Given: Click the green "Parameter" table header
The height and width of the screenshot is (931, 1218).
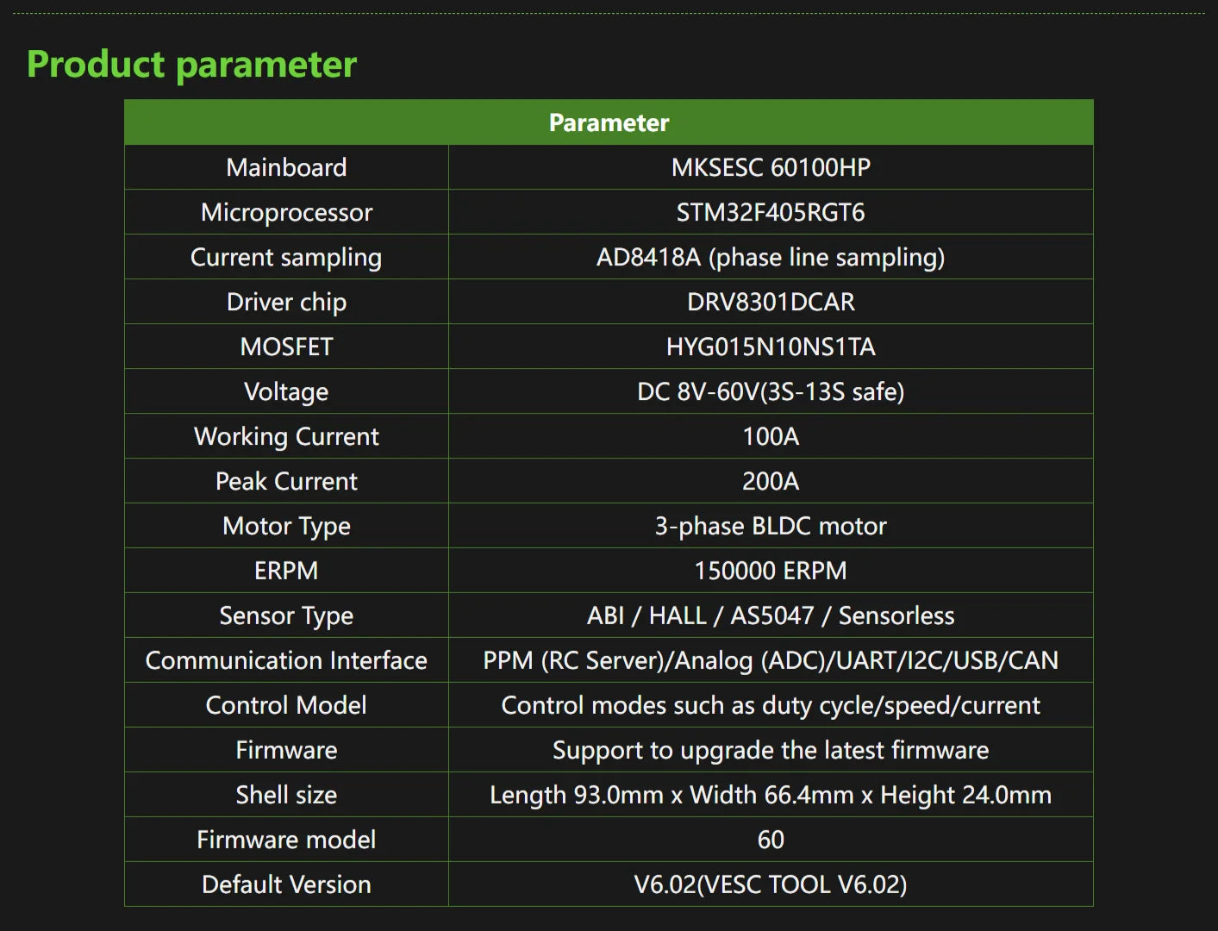Looking at the screenshot, I should (x=609, y=122).
